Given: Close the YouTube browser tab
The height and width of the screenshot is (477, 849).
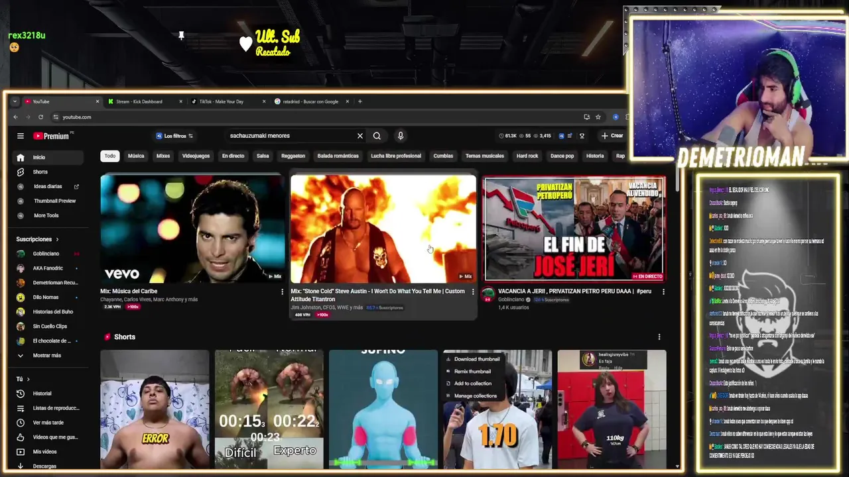Looking at the screenshot, I should (x=98, y=101).
